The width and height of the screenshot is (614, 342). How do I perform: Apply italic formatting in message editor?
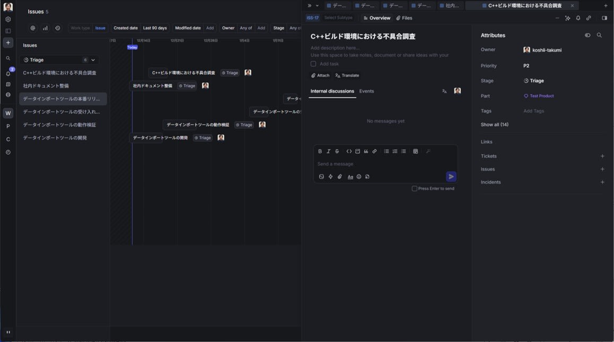[x=329, y=151]
